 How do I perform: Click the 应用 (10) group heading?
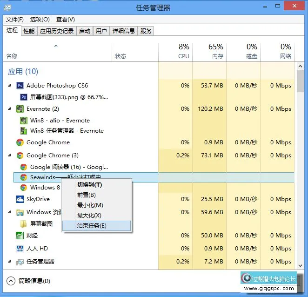click(x=23, y=71)
